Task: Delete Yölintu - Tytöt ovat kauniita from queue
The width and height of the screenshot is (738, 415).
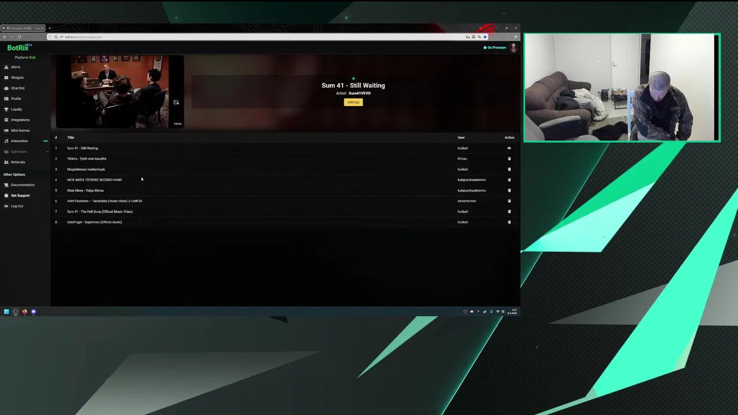Action: (x=509, y=159)
